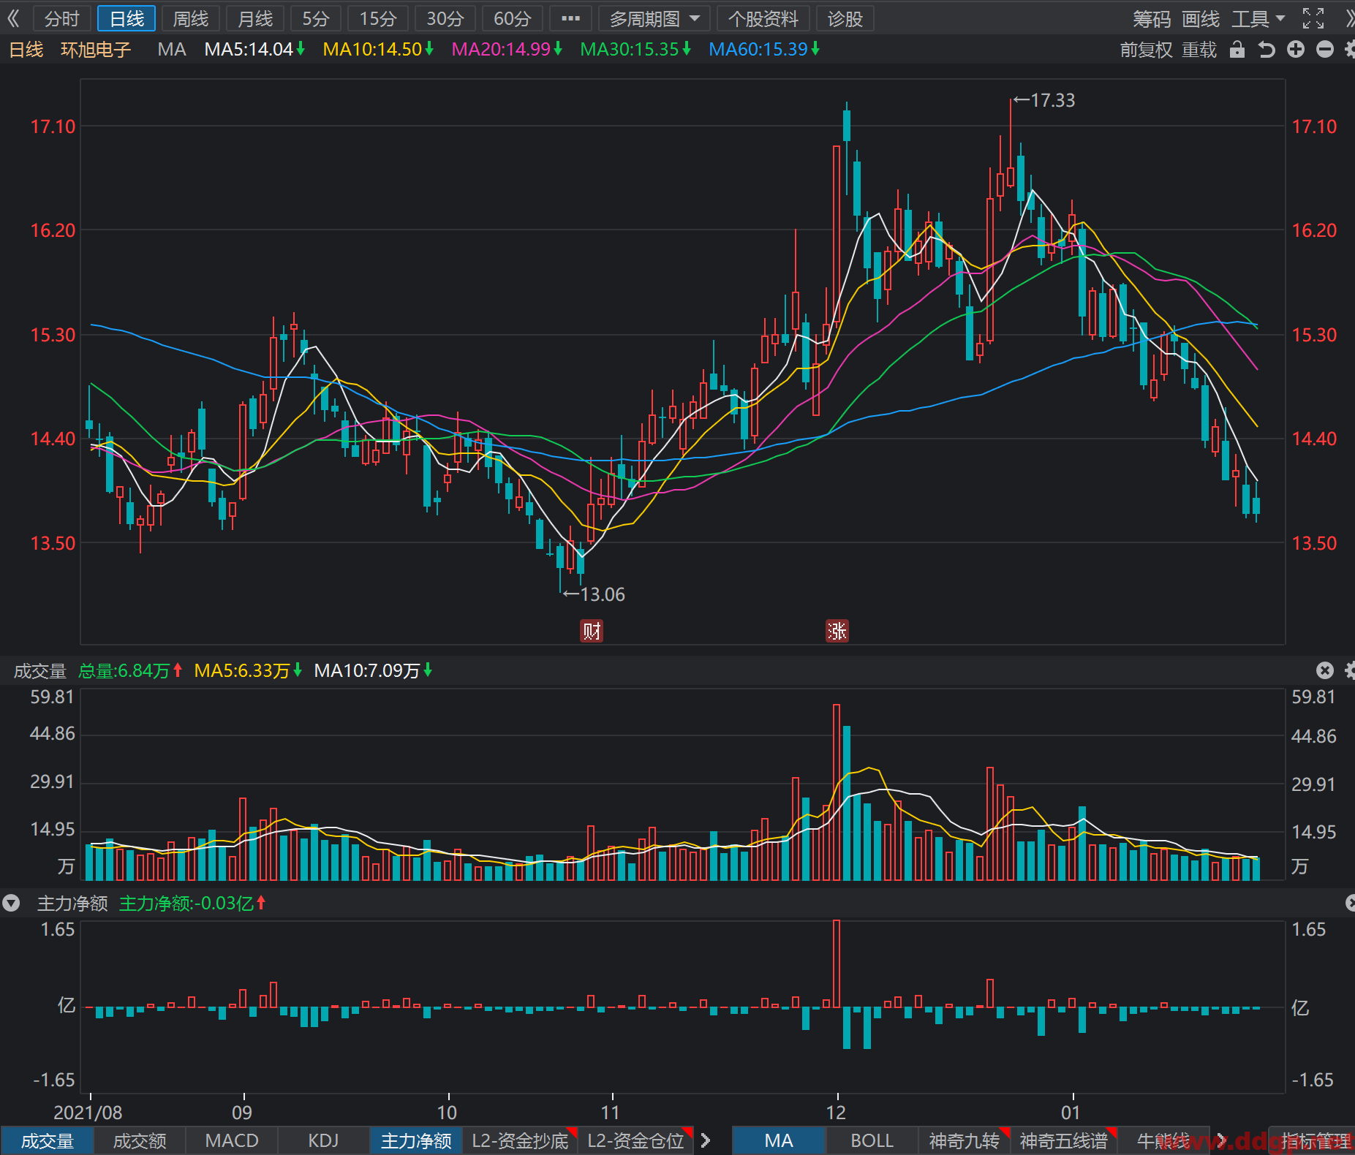Click the 涨 marker on the chart
Viewport: 1355px width, 1155px height.
[837, 631]
